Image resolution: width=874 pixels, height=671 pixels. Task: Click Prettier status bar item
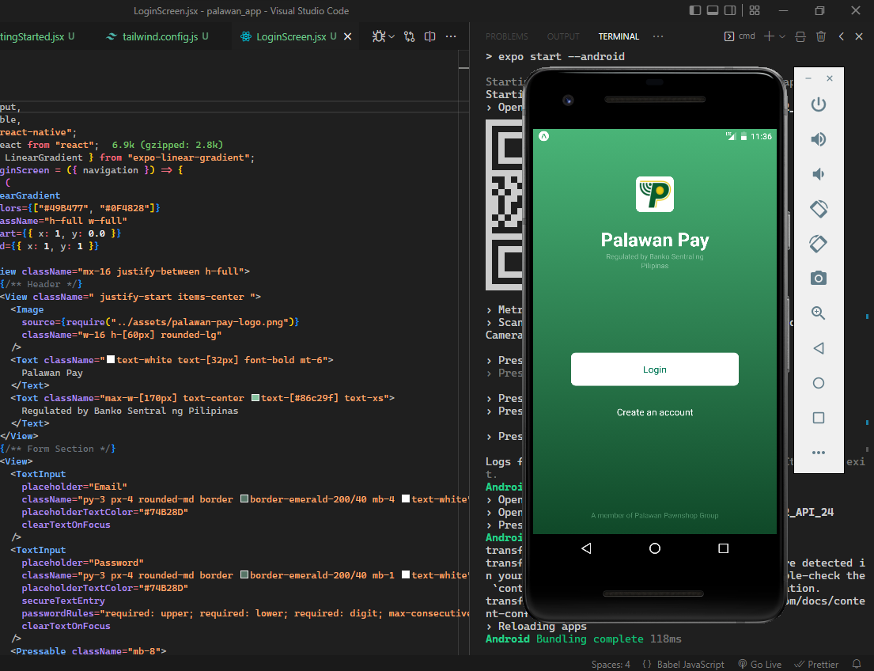[816, 665]
